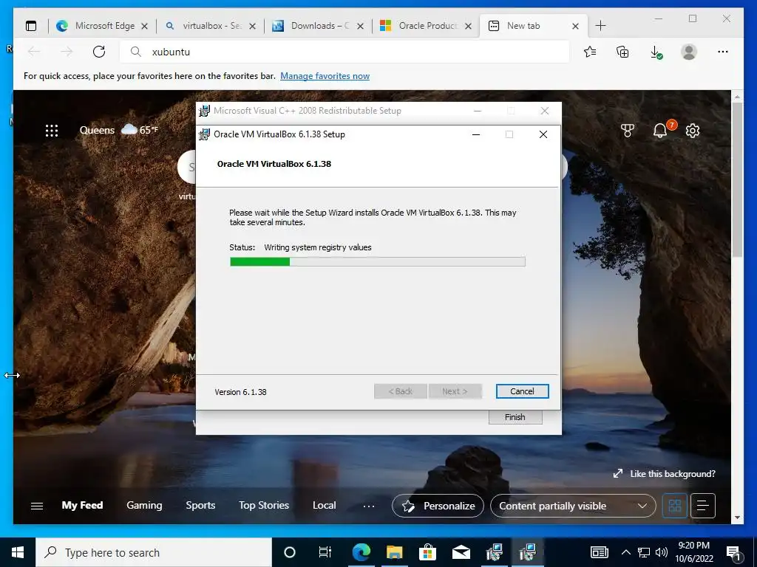757x567 pixels.
Task: Click the installation progress bar
Action: (x=378, y=262)
